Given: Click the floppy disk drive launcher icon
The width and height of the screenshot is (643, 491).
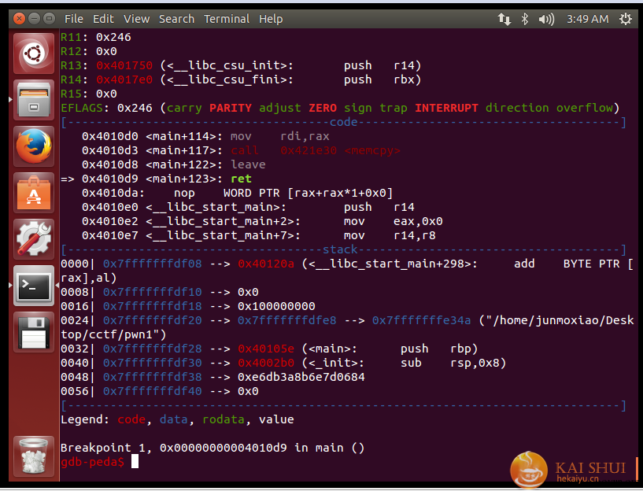Looking at the screenshot, I should (34, 332).
